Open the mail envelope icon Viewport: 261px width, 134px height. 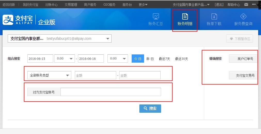coord(246,4)
